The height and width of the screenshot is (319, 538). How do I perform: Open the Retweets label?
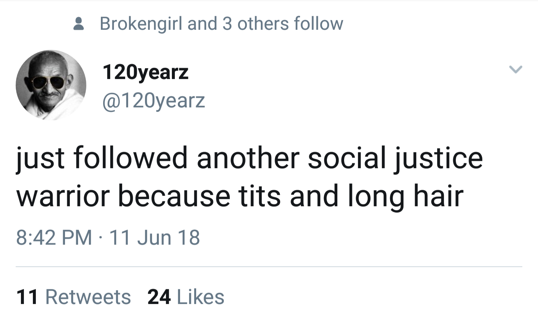coord(88,297)
